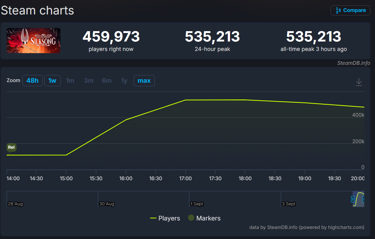The width and height of the screenshot is (375, 239).
Task: Click the 20:00 x-axis time label
Action: pos(358,179)
